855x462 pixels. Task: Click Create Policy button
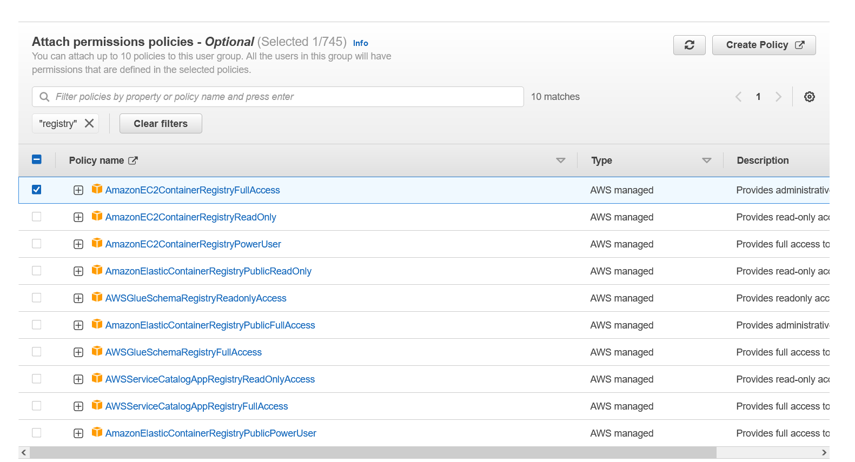(764, 45)
